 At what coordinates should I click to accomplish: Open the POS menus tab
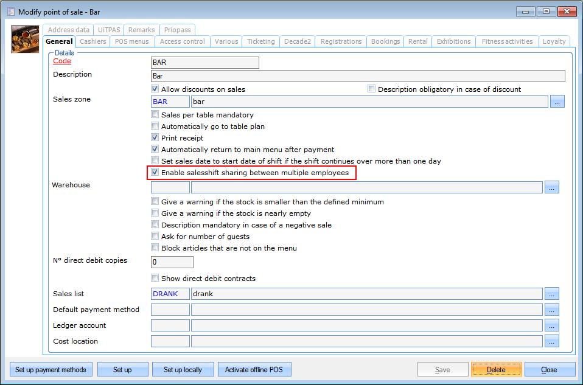pos(131,41)
